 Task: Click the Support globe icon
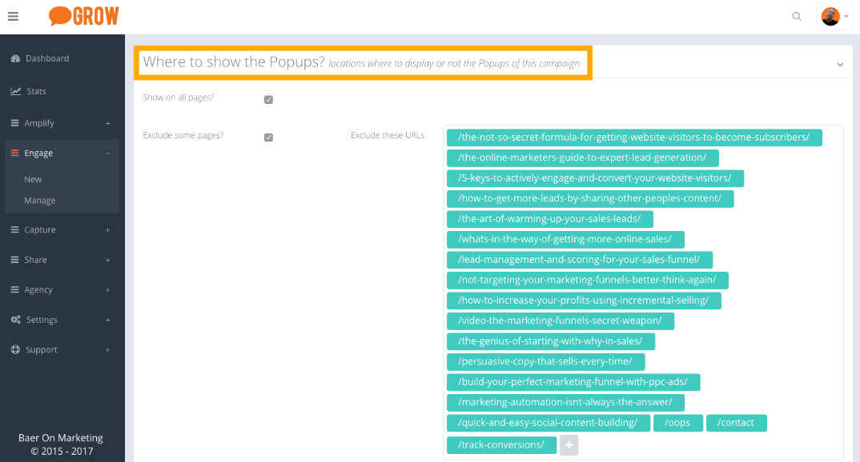(15, 350)
